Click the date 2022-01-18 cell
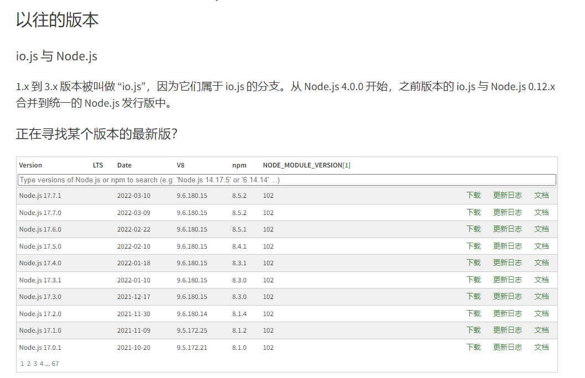The width and height of the screenshot is (585, 378). [x=134, y=263]
